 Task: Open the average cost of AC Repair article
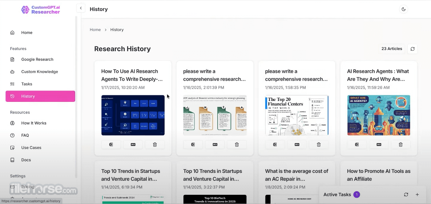[296, 175]
